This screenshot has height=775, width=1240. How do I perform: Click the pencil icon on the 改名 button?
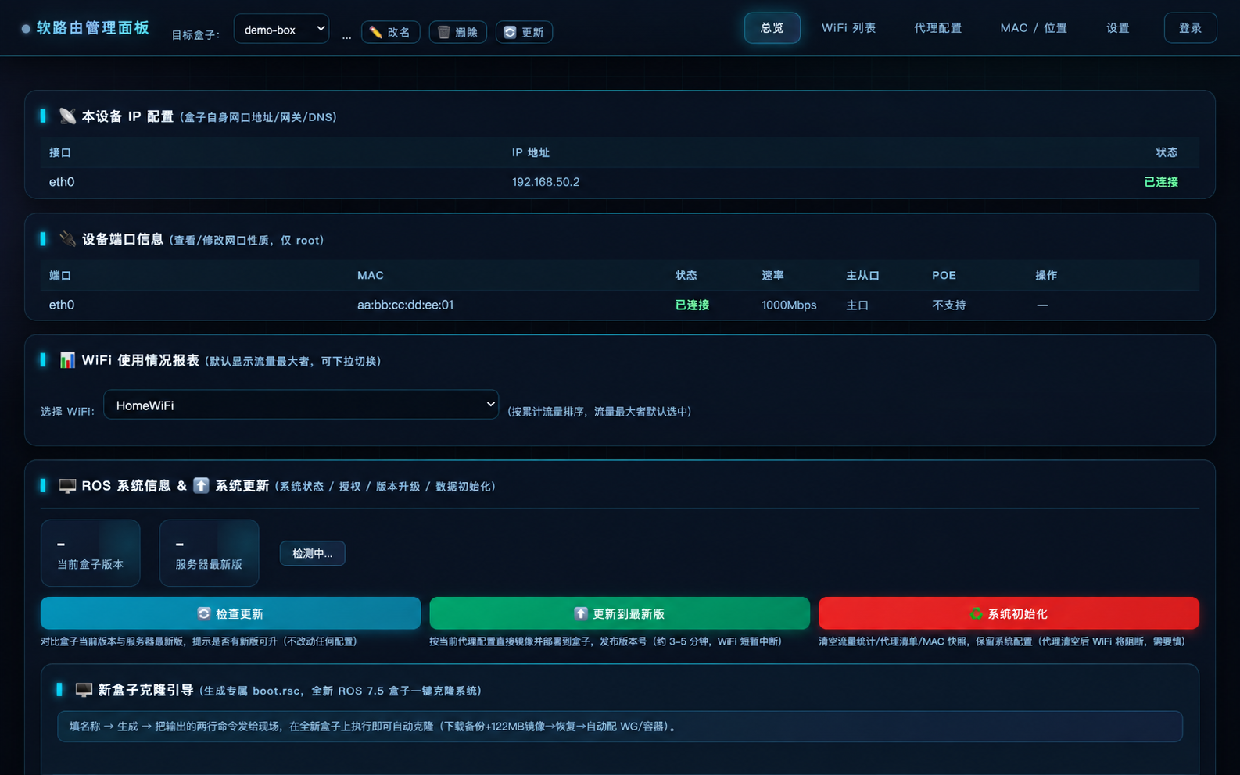(376, 32)
